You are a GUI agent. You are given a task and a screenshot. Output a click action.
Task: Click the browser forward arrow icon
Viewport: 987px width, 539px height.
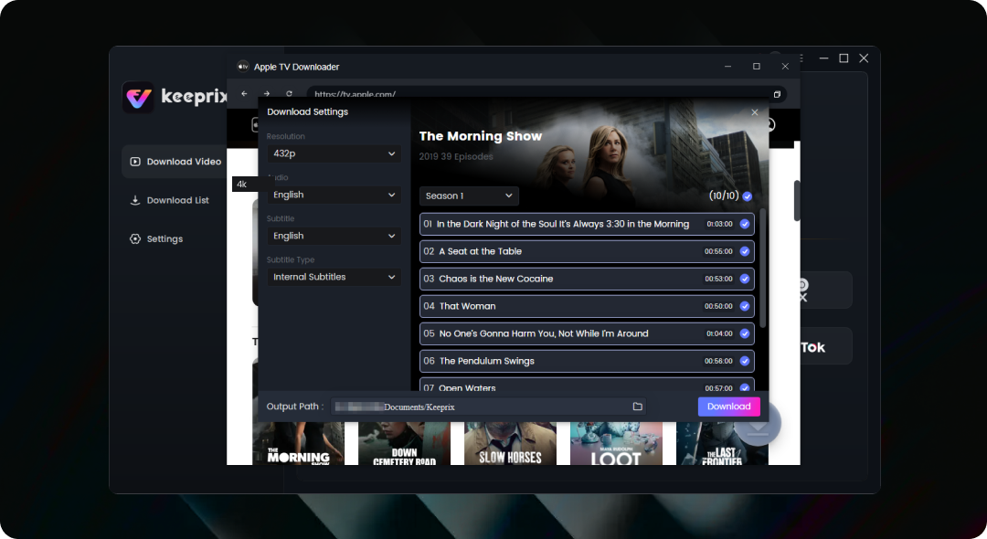pyautogui.click(x=267, y=94)
